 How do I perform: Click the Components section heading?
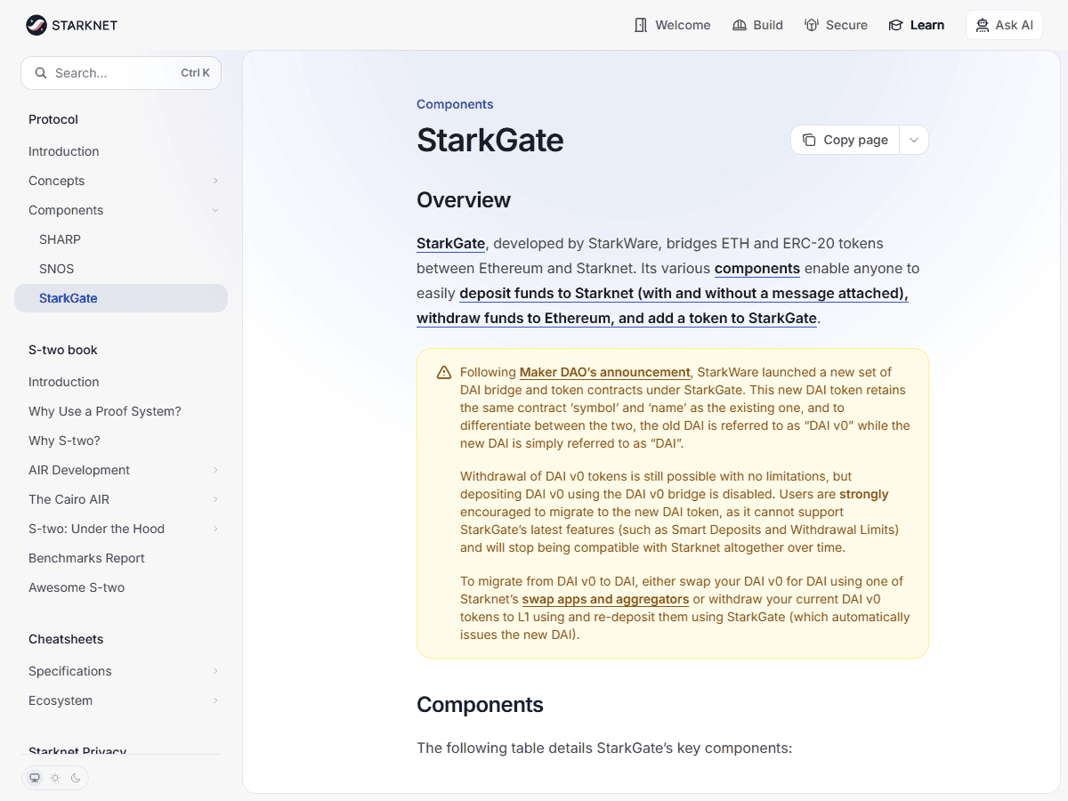coord(480,705)
